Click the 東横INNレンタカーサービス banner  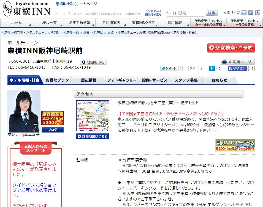click(235, 145)
